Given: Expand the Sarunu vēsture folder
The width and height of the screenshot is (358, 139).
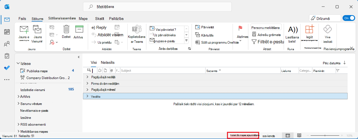Looking at the screenshot, I should (18, 104).
